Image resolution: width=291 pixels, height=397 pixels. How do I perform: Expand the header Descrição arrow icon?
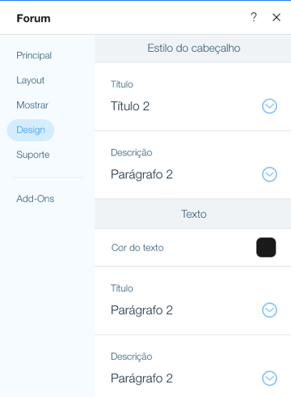click(x=269, y=174)
